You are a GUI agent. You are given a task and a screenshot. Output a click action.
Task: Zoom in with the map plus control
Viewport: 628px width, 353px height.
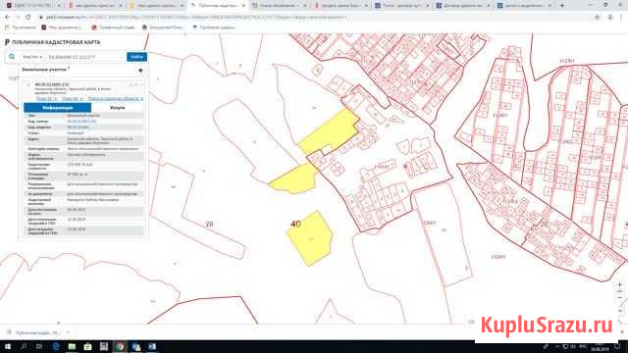pyautogui.click(x=619, y=284)
